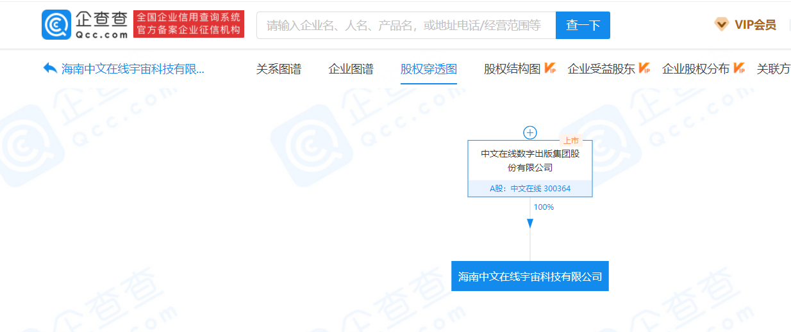
Task: Switch to the 企业图谱 tab
Action: pos(351,69)
